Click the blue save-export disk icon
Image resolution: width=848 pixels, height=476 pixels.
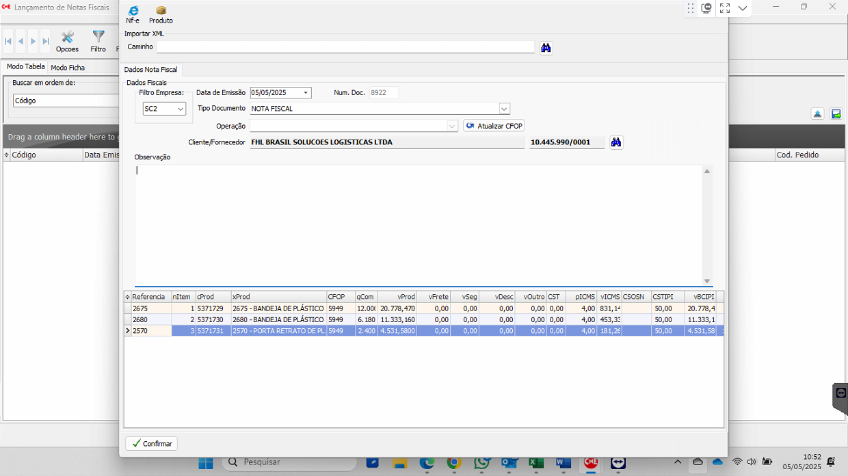(836, 114)
